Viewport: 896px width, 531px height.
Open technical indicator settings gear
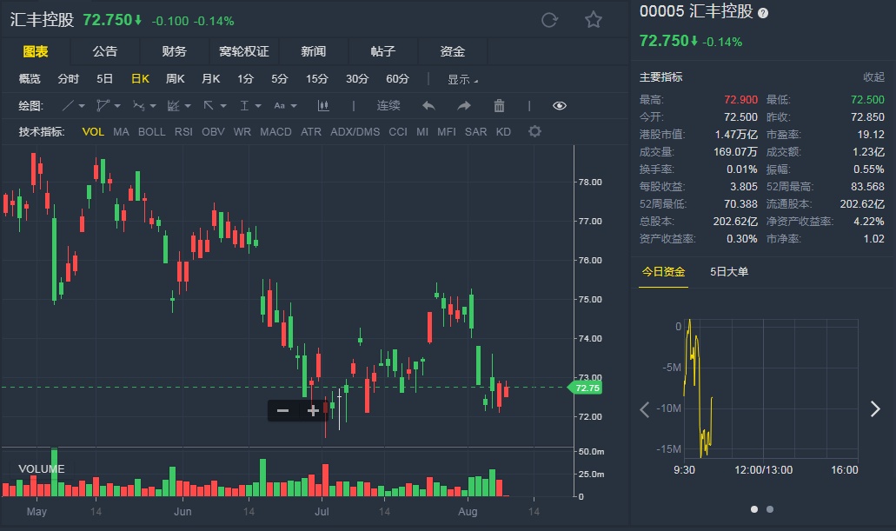(534, 132)
